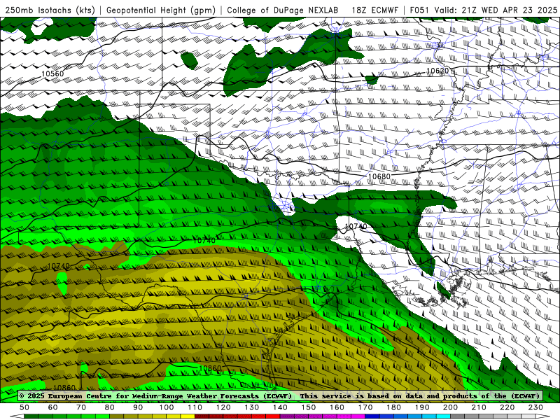
Task: Click the "250mb Isotachs (kts)" title text
Action: click(x=50, y=10)
